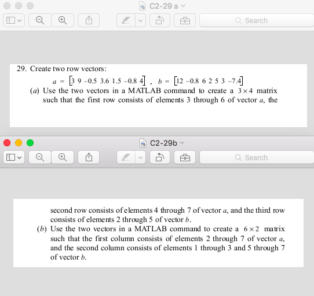
Task: Click line 'such that the first row consists of elements 3 through 6'
Action: pos(134,100)
